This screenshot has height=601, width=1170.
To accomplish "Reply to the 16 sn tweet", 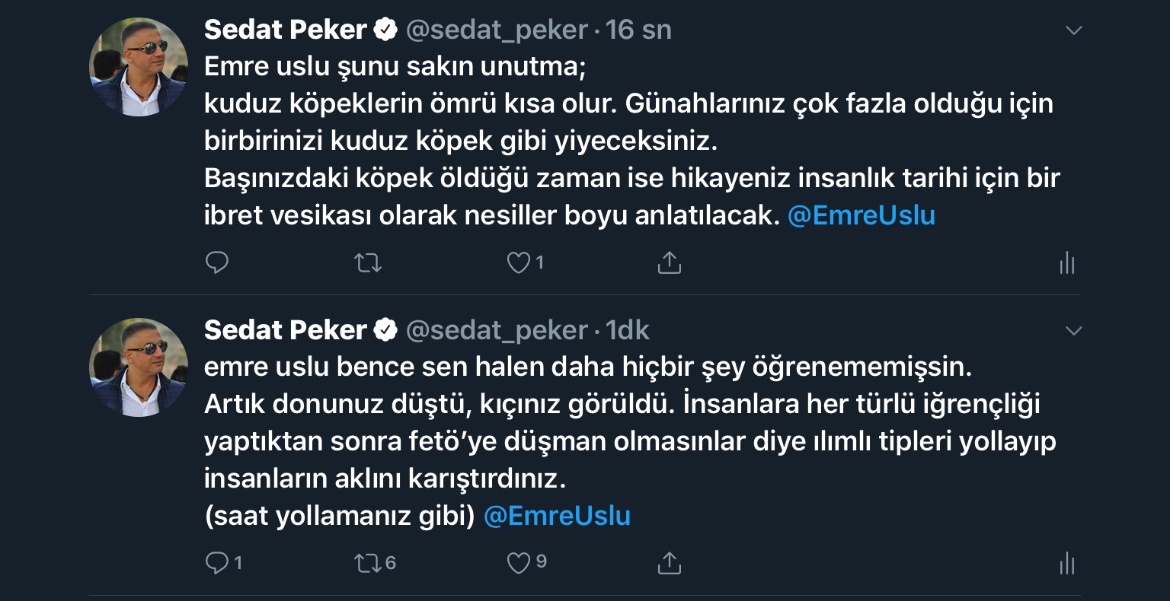I will pos(217,263).
